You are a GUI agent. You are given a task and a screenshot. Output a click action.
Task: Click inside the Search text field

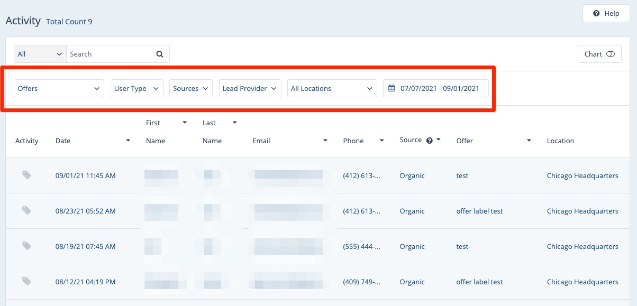[111, 54]
